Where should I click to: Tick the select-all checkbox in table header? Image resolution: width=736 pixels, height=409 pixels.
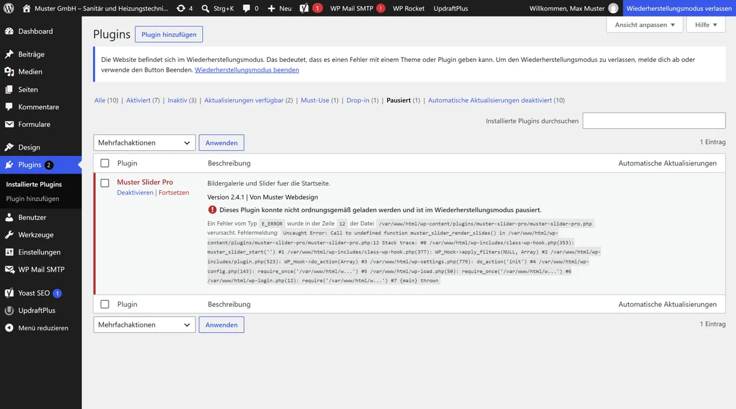105,163
